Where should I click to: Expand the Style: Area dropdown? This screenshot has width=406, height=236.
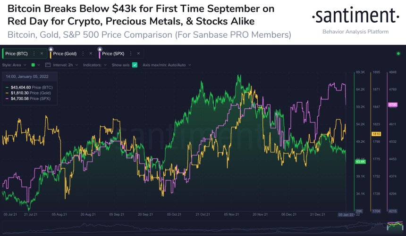point(14,65)
